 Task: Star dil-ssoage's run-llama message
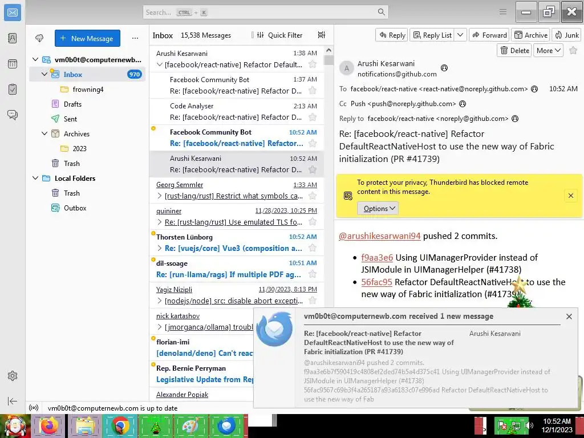(x=313, y=274)
